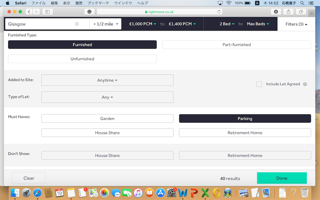Enable Retirement Home under Must Haves
The height and width of the screenshot is (200, 320).
tap(245, 132)
